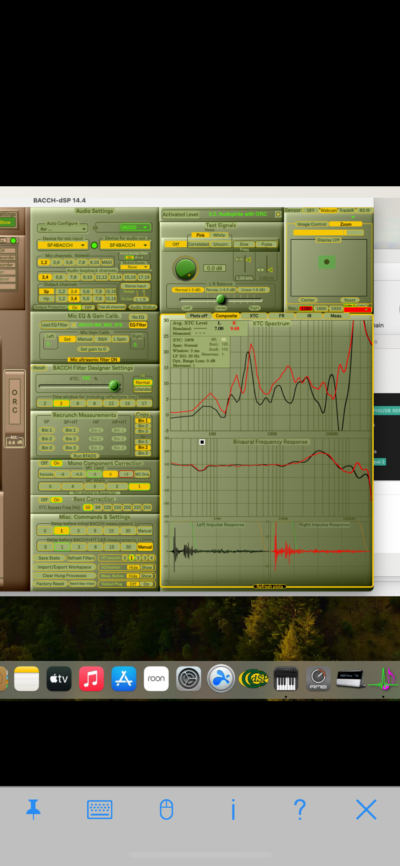Click the Audio Status button
The height and width of the screenshot is (866, 400).
pyautogui.click(x=143, y=307)
